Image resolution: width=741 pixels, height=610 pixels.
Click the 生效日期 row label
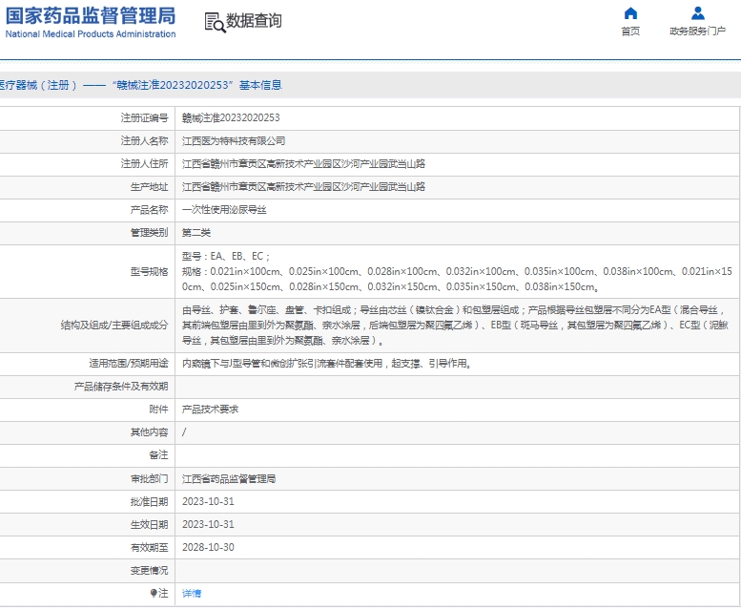(x=149, y=524)
